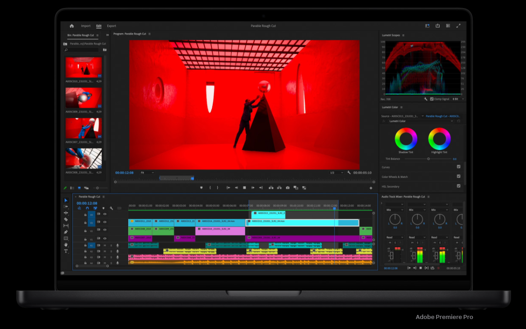Switch to Export tab
The height and width of the screenshot is (329, 526).
[111, 26]
